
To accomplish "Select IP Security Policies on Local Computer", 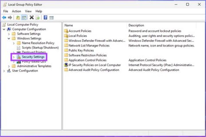I will [x=94, y=65].
